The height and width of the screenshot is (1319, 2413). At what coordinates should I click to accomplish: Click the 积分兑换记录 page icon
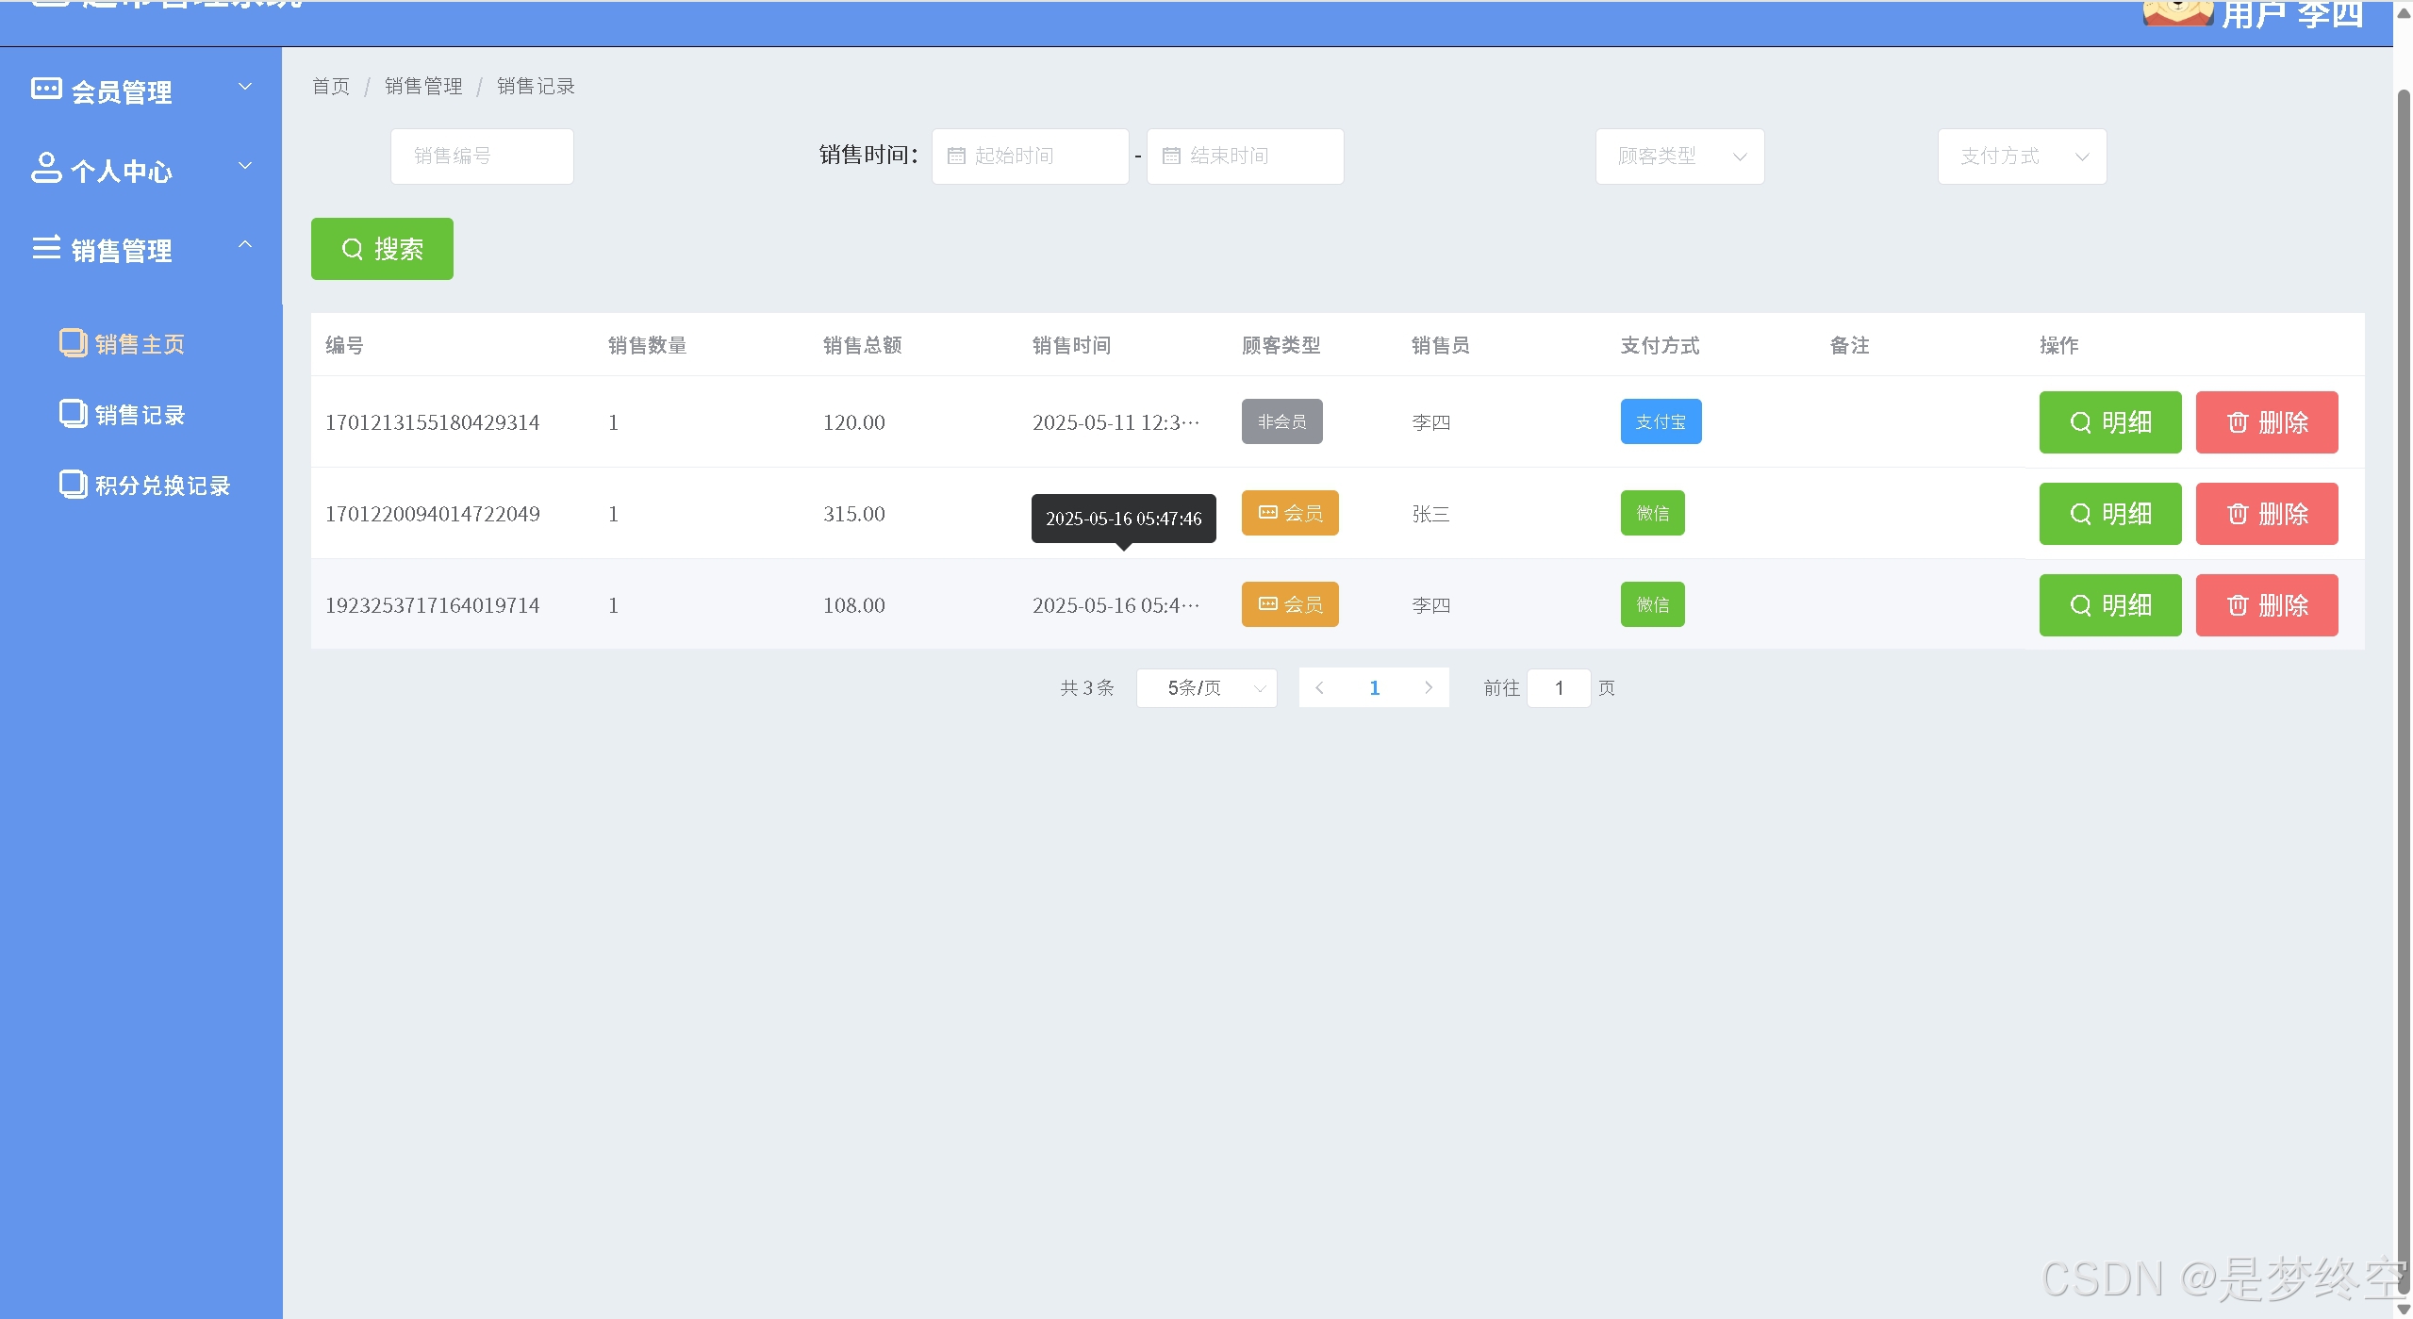pyautogui.click(x=73, y=484)
